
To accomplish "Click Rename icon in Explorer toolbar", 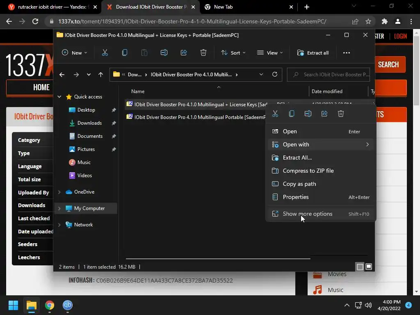I will 164,53.
